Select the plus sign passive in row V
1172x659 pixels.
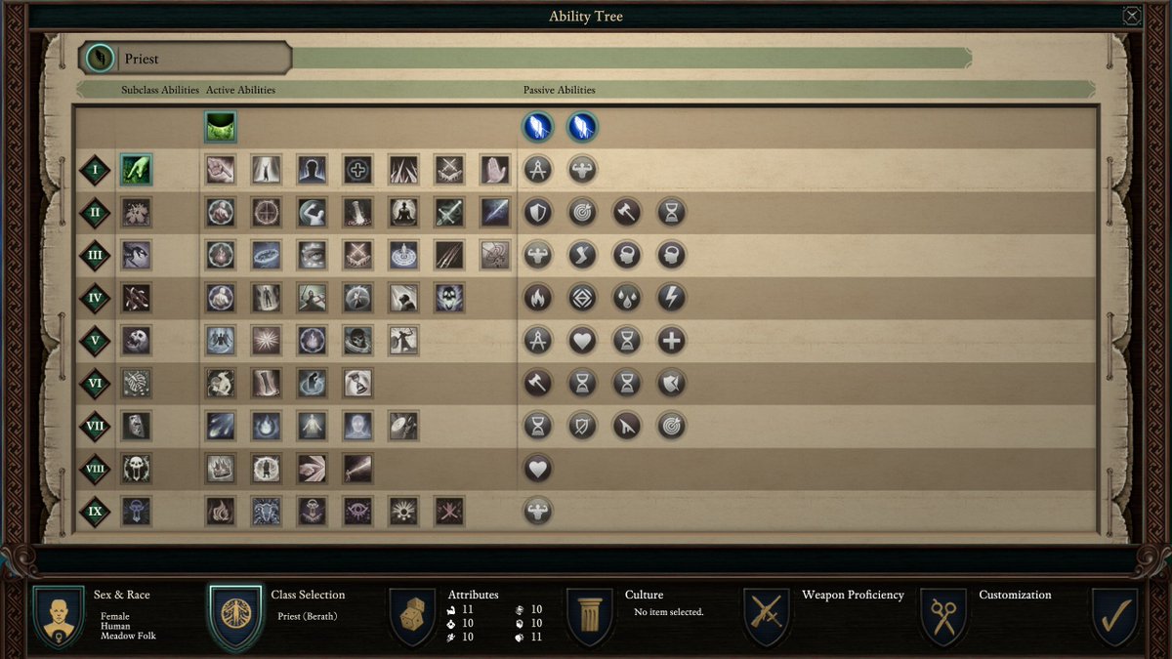coord(671,341)
